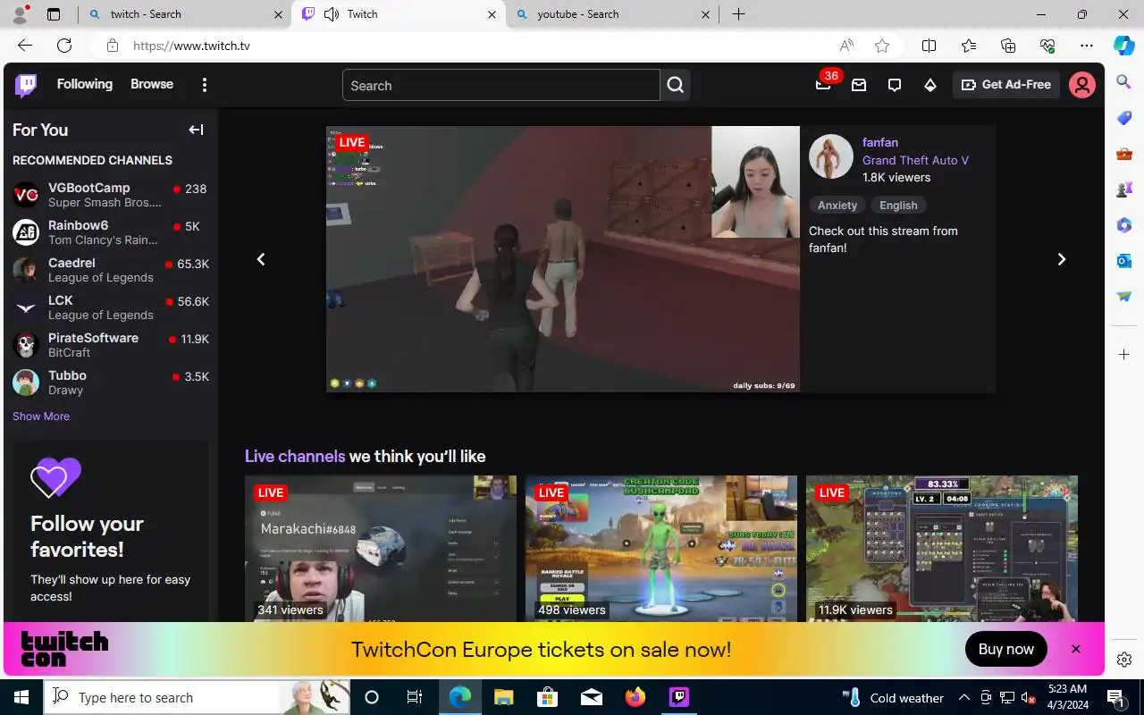Open the Following page

pyautogui.click(x=85, y=84)
